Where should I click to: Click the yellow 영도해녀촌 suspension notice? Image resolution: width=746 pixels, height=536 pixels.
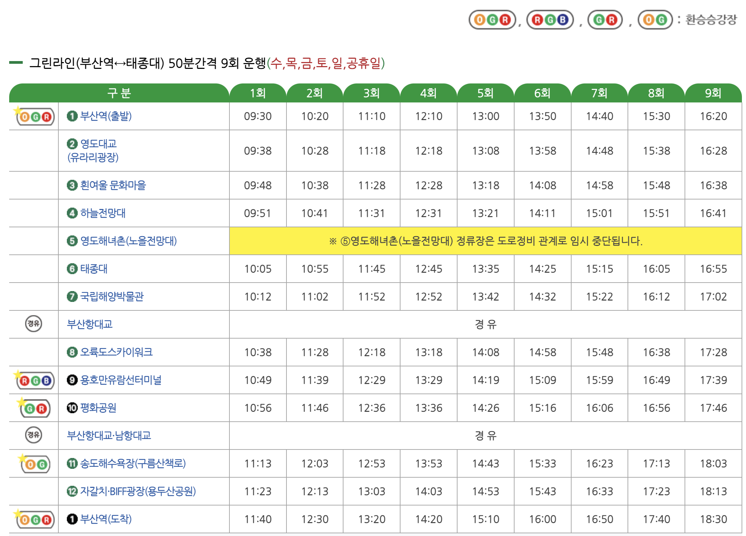(x=485, y=241)
